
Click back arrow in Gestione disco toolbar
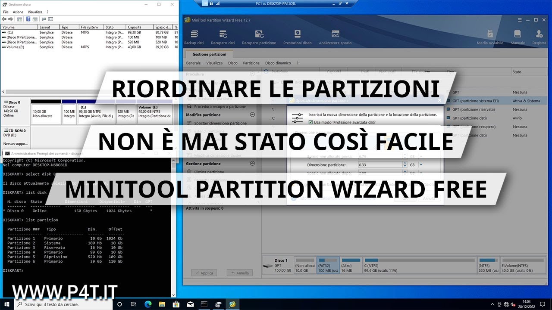pyautogui.click(x=5, y=19)
